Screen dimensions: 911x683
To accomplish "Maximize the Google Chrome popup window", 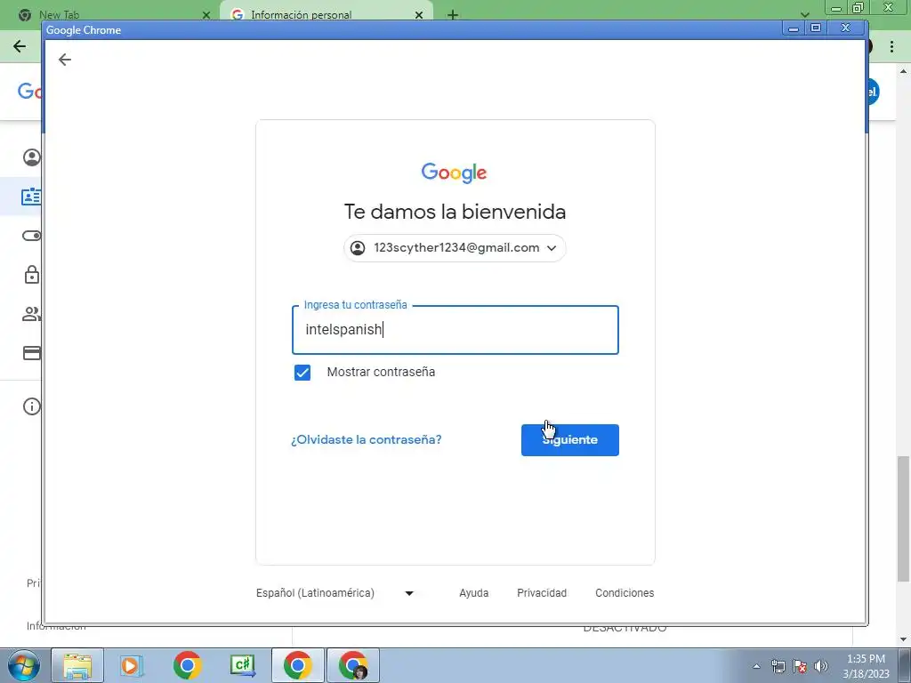I will [816, 28].
